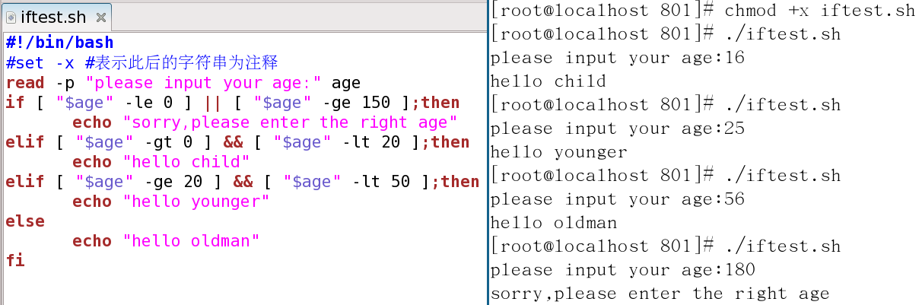
Task: Click the elif line testing -lt 50
Action: 242,181
